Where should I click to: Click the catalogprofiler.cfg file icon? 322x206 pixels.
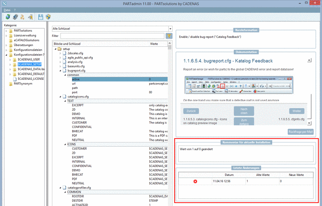[x=64, y=188]
